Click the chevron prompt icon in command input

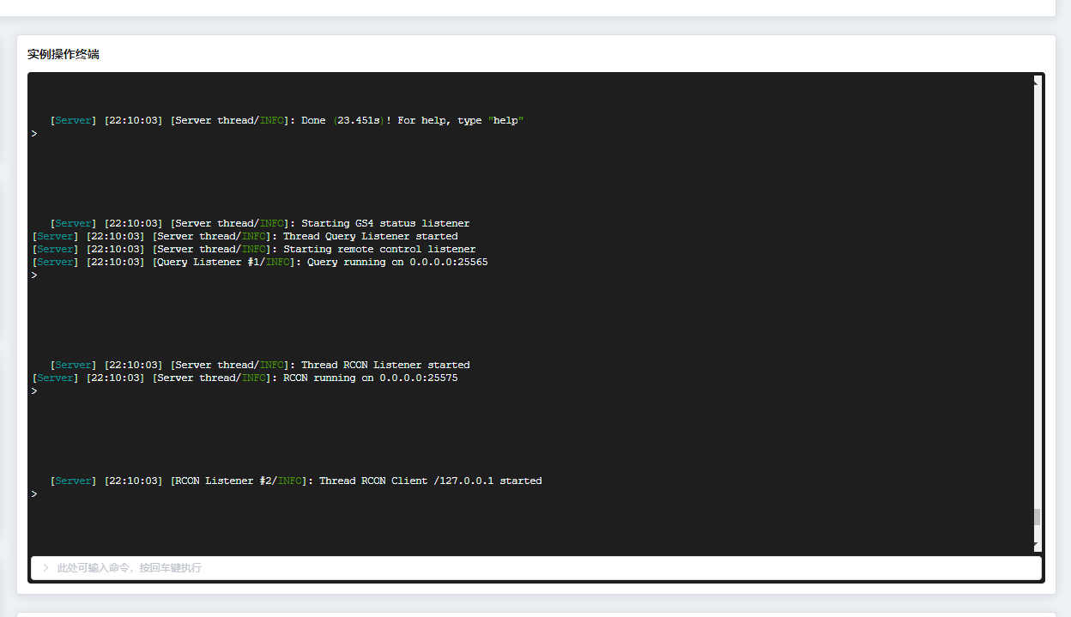45,567
